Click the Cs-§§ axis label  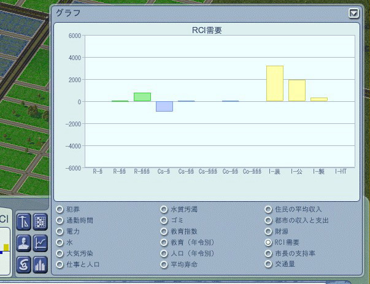click(x=186, y=171)
